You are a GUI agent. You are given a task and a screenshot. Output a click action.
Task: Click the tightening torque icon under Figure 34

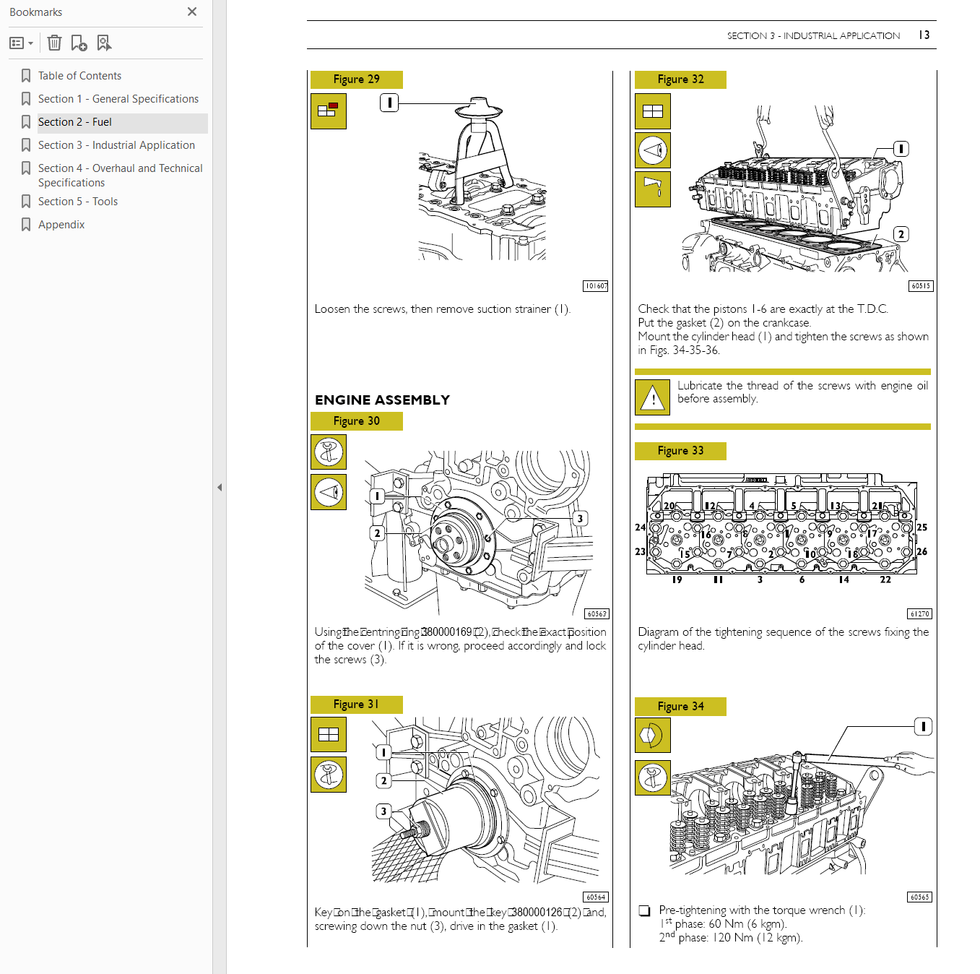(x=653, y=736)
